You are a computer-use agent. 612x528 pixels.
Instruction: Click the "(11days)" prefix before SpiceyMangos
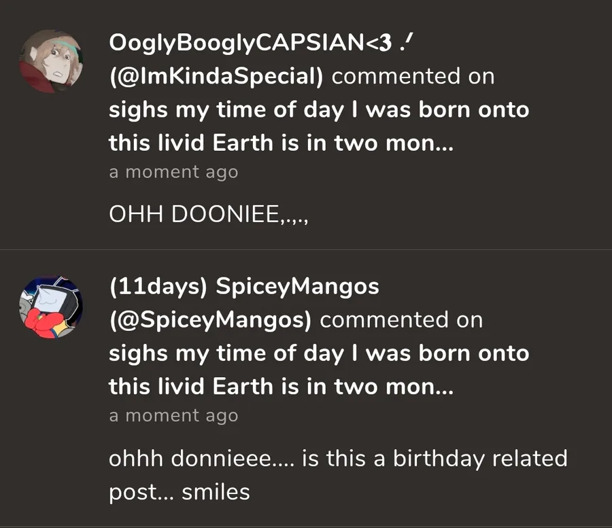click(x=158, y=287)
